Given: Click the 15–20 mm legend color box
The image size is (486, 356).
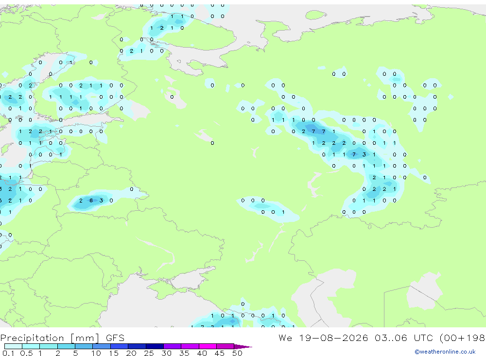Looking at the screenshot, I should tap(120, 346).
